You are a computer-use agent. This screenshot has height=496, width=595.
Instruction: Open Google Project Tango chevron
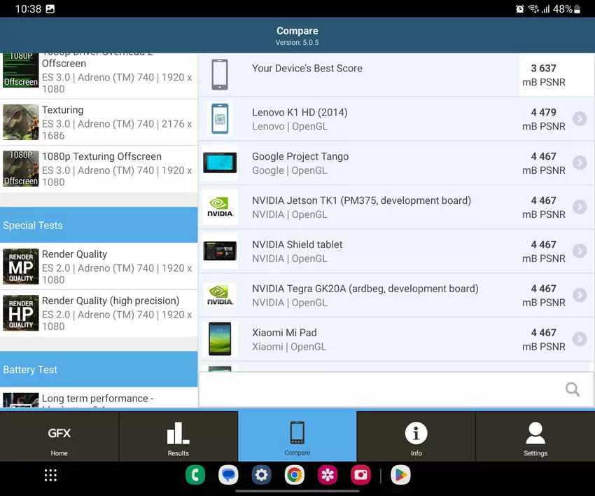(579, 163)
